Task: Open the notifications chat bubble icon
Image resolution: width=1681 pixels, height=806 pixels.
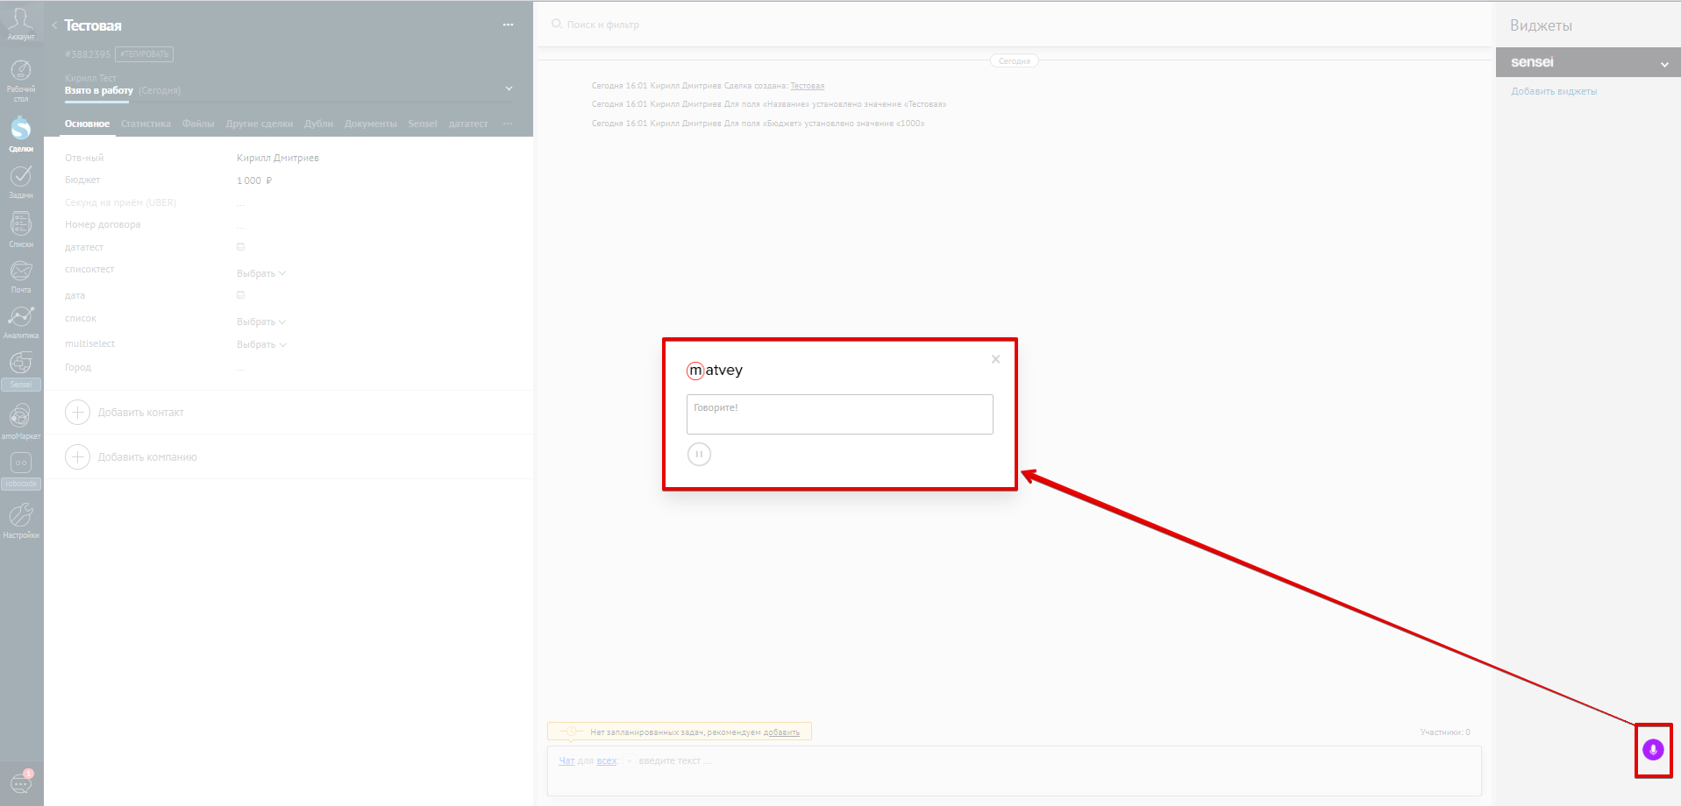Action: click(x=21, y=781)
